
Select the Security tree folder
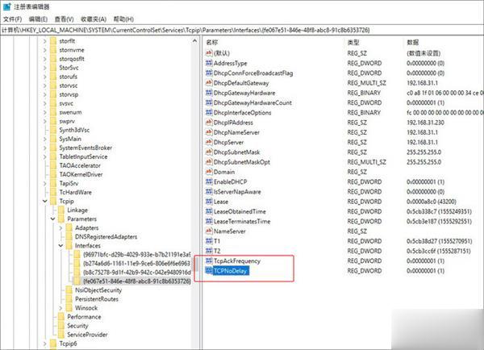tap(77, 326)
